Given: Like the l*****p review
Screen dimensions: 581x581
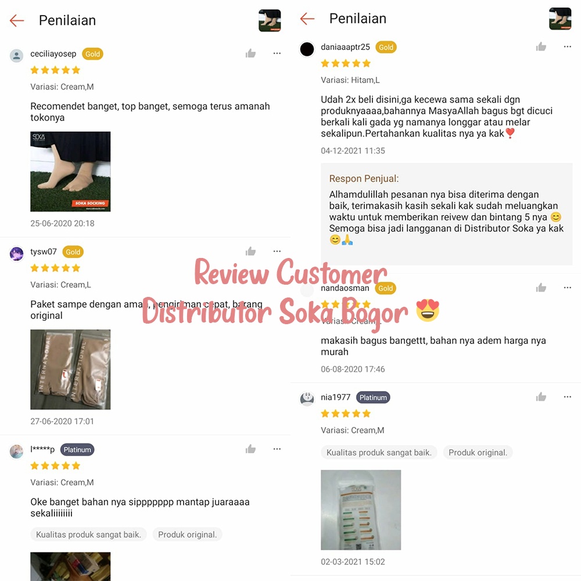Looking at the screenshot, I should tap(250, 449).
